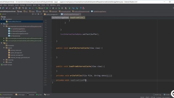Collapse the layout folder
The width and height of the screenshot is (174, 98).
click(x=4, y=48)
